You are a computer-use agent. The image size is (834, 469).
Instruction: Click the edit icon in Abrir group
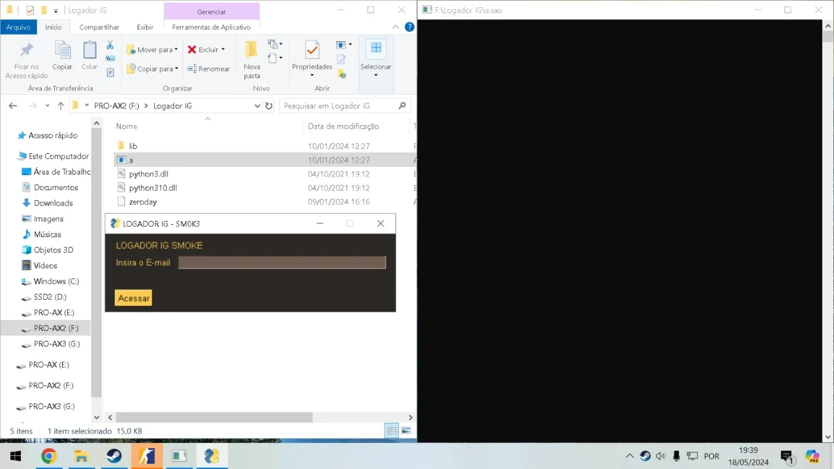click(341, 59)
